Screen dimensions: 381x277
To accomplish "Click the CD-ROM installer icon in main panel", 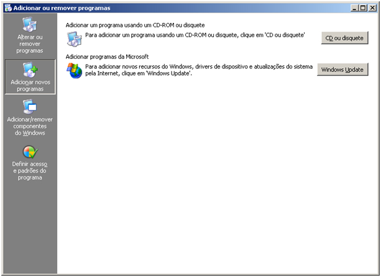I will [x=74, y=39].
